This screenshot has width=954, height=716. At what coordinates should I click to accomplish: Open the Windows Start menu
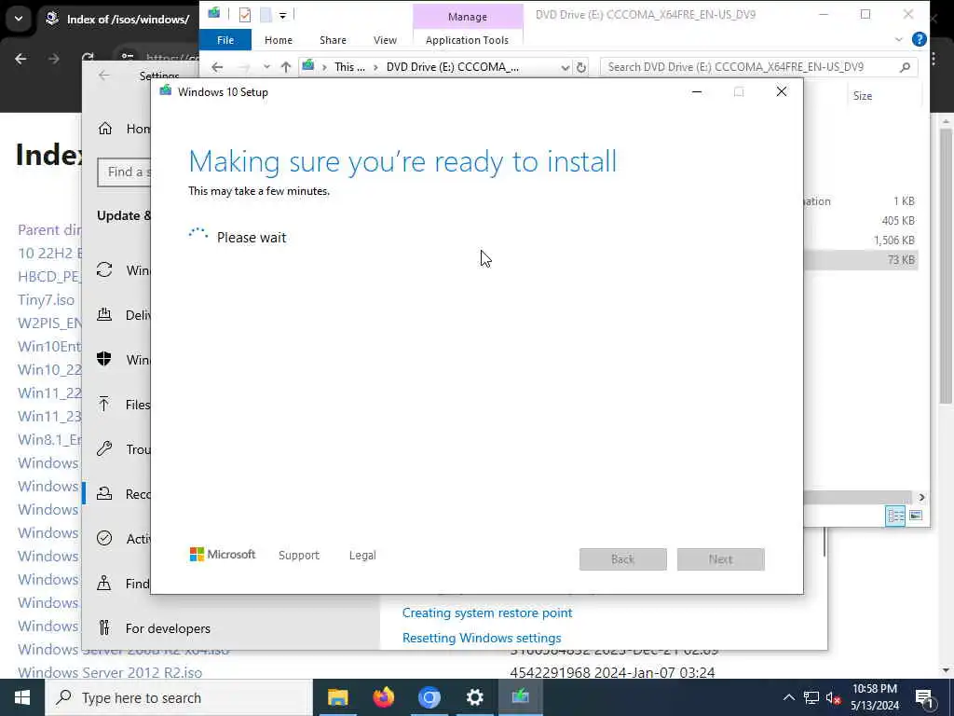point(22,697)
